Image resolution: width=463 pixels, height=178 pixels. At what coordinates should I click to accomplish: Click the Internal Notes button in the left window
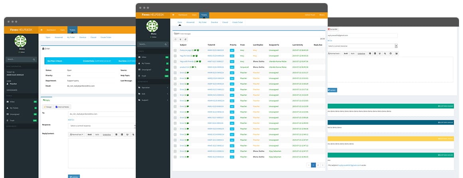pos(62,107)
